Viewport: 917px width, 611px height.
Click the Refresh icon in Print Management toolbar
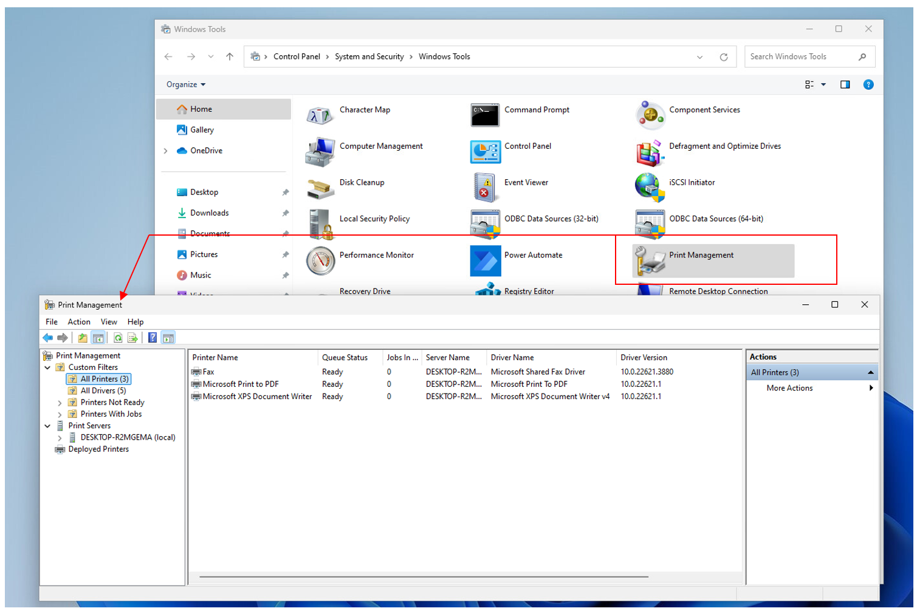(118, 338)
